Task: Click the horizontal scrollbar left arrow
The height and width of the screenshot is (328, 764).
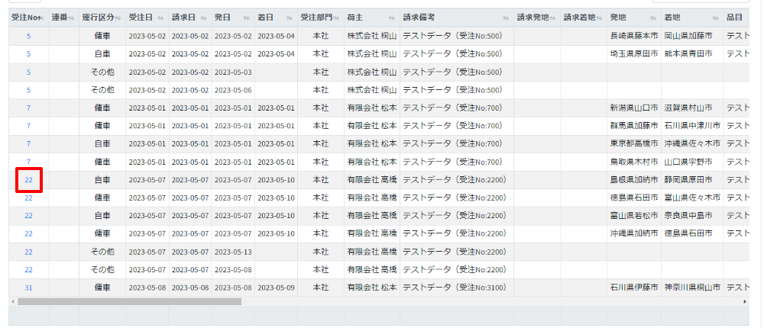Action: (x=12, y=301)
